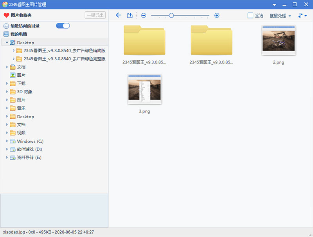313x237 pixels.
Task: Expand the 3D 对象 tree node
Action: click(7, 92)
